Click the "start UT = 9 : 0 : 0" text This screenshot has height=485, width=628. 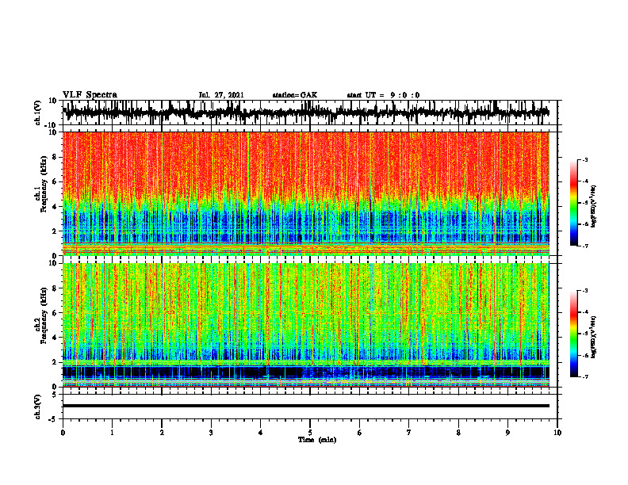(x=383, y=95)
